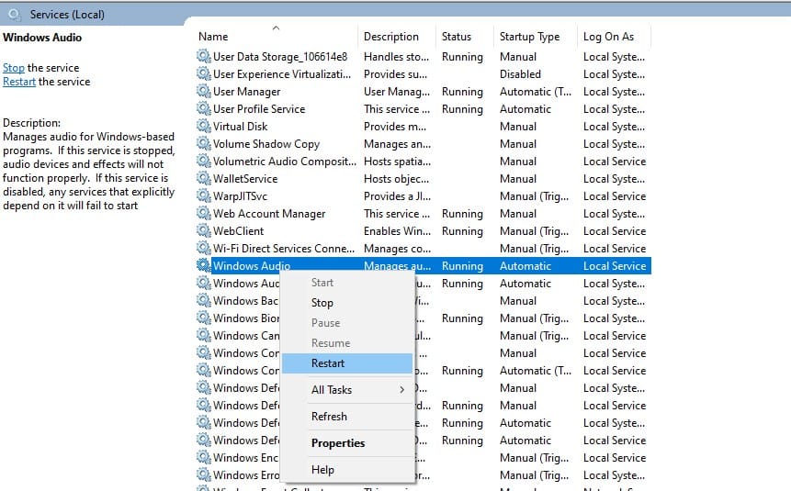Choose Restart from the context menu

pos(328,363)
